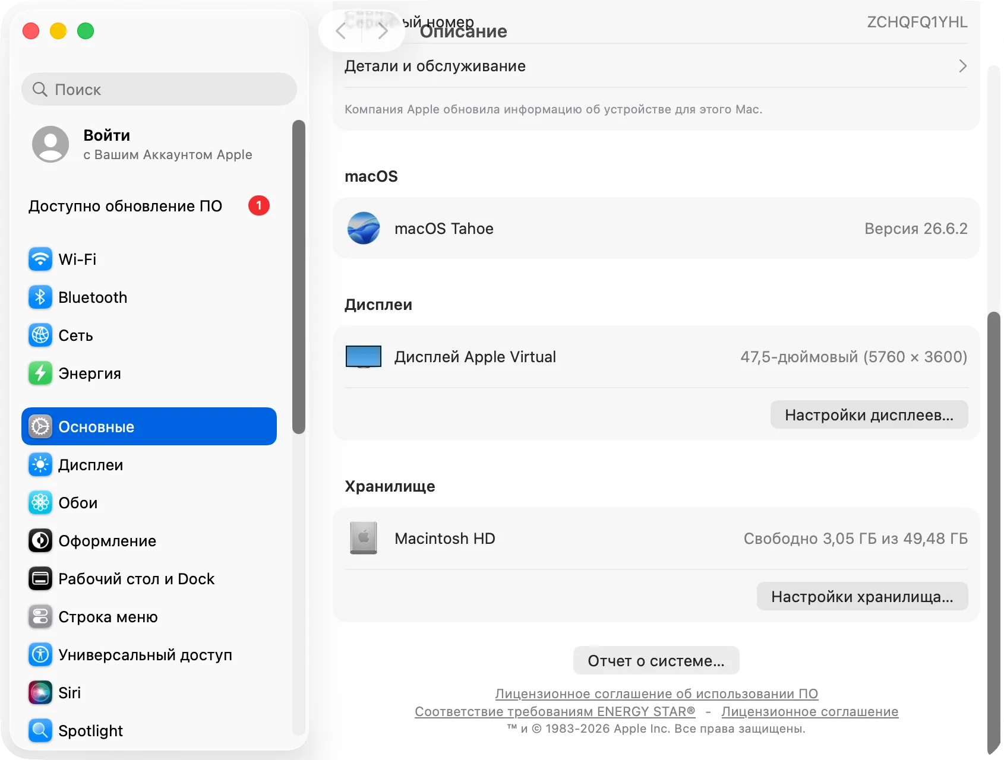This screenshot has height=760, width=1004.
Task: Click the Настройки дисплеев button
Action: click(x=869, y=415)
